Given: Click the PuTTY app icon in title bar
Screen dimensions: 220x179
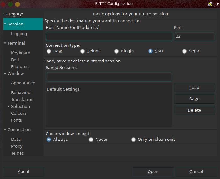Looking at the screenshot, I should 210,4.
